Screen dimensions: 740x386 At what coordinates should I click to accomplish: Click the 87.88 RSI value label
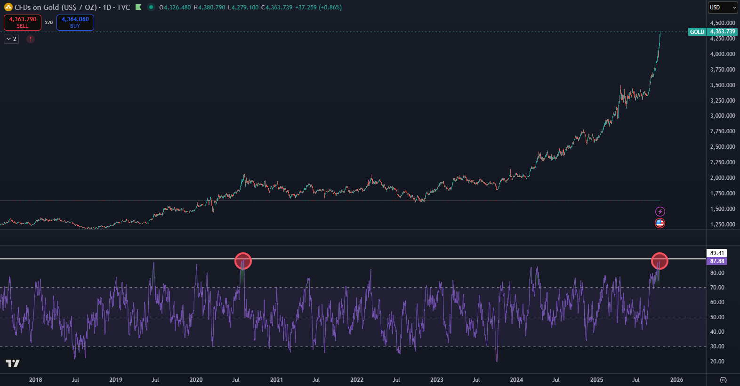(x=717, y=261)
